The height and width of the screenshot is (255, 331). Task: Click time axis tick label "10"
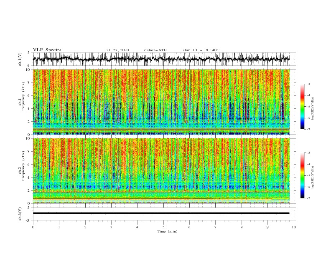[294, 227]
